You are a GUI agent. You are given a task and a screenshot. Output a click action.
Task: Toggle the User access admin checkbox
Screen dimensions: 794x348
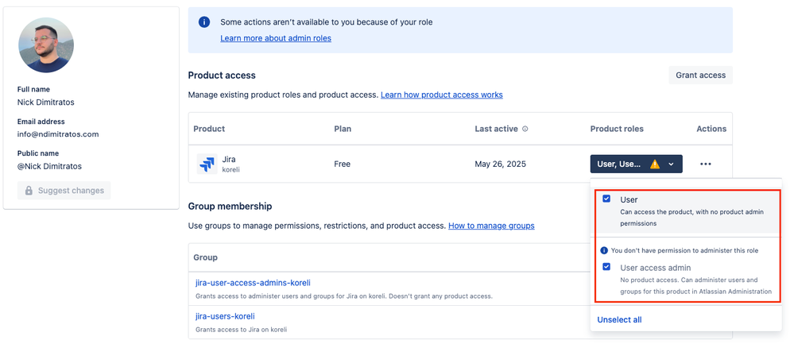606,267
